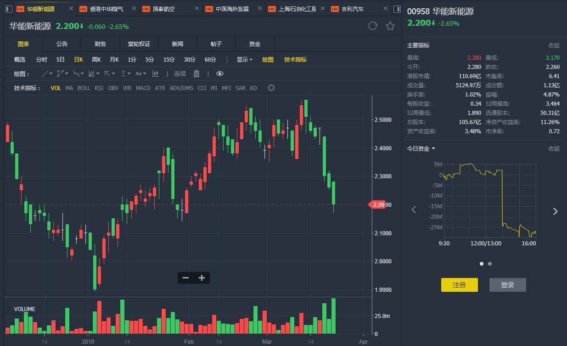Zoom out the chart with minus button
Viewport: 567px width, 346px height.
[x=185, y=278]
